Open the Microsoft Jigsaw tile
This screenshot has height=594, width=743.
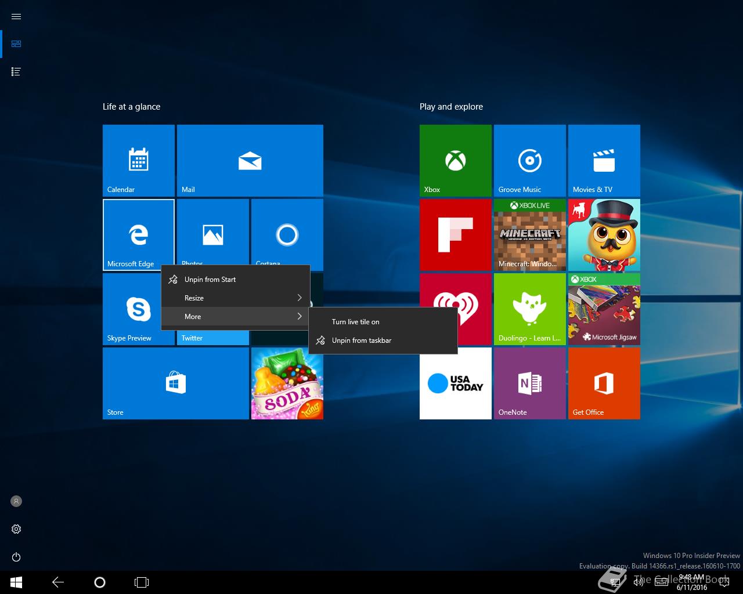pos(604,309)
